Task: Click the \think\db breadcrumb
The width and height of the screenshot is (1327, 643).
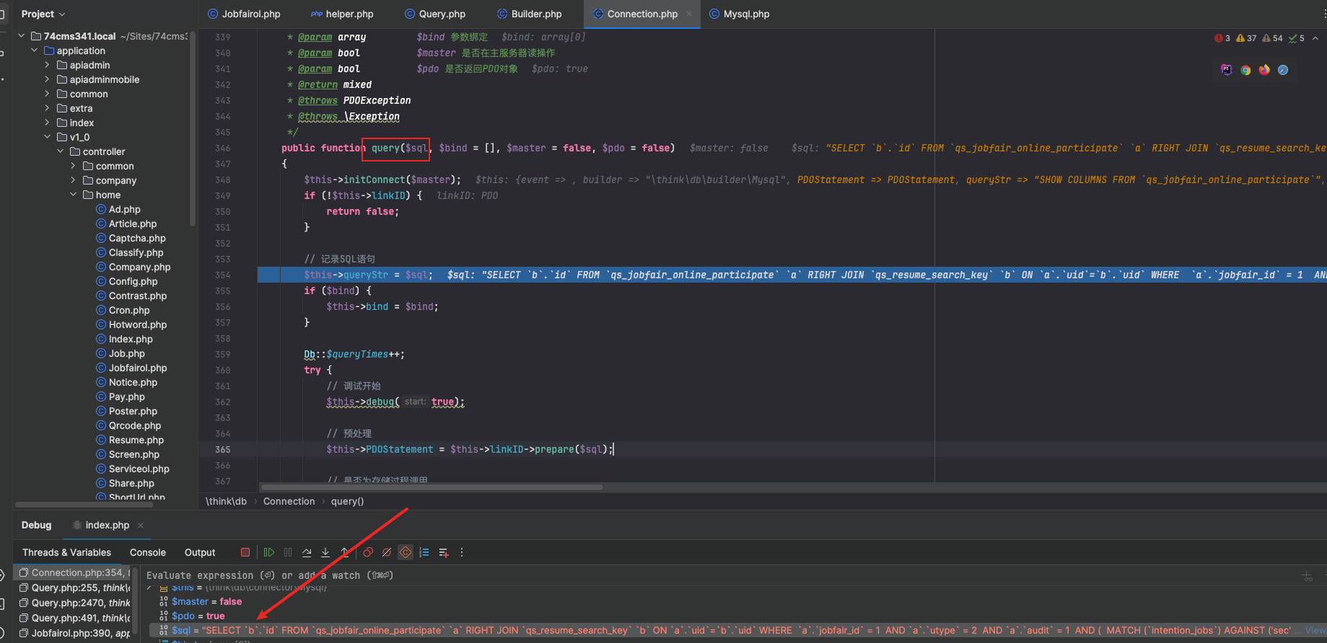Action: (x=226, y=501)
